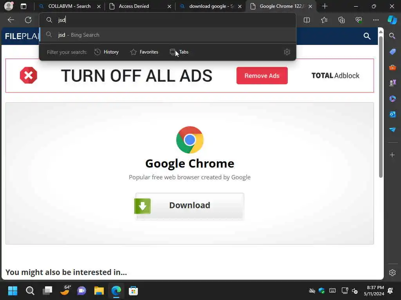Image resolution: width=401 pixels, height=300 pixels.
Task: Click the TOTAL Adblock logo
Action: 335,75
